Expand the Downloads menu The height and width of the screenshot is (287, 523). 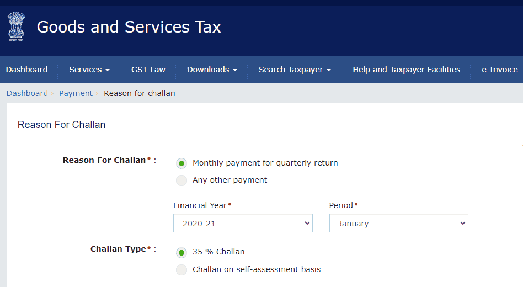pos(211,70)
